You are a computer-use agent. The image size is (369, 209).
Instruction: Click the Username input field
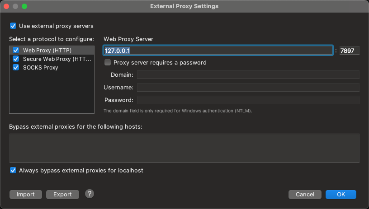click(248, 88)
